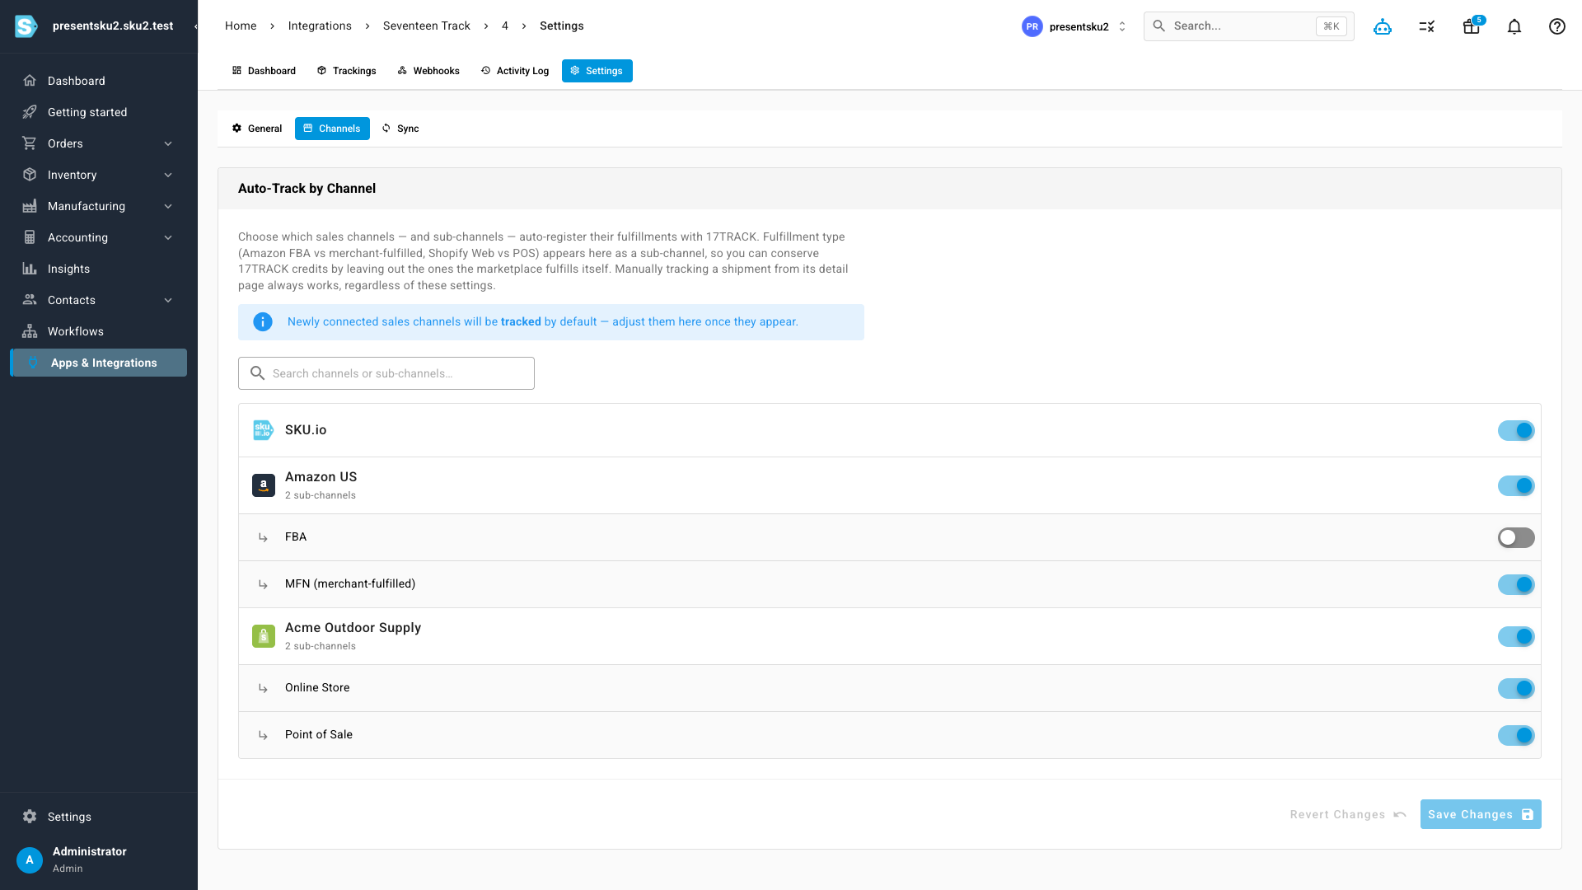
Task: Select the blue Settings tab
Action: 597,71
